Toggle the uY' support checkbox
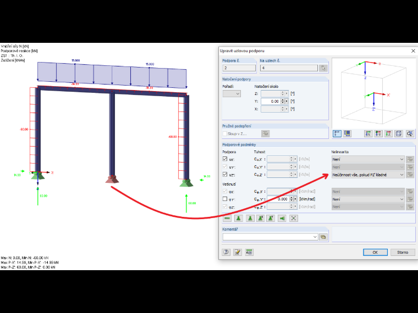Screen dimensions: 418x313 [225, 166]
